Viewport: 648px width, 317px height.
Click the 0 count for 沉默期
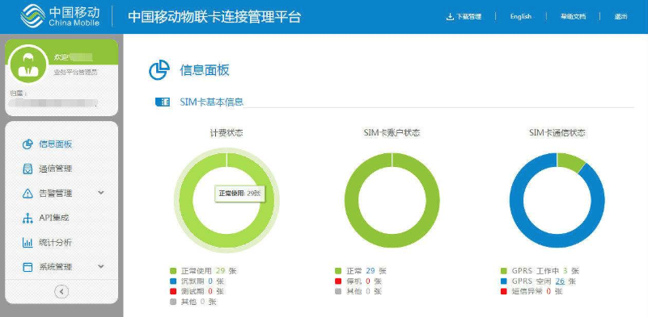tap(210, 282)
